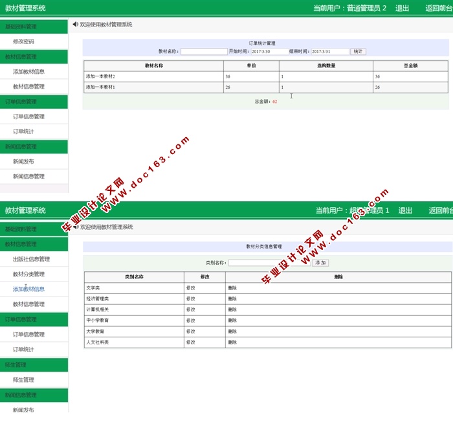This screenshot has height=424, width=453.
Task: Open 修改密码 in the sidebar
Action: (x=23, y=41)
